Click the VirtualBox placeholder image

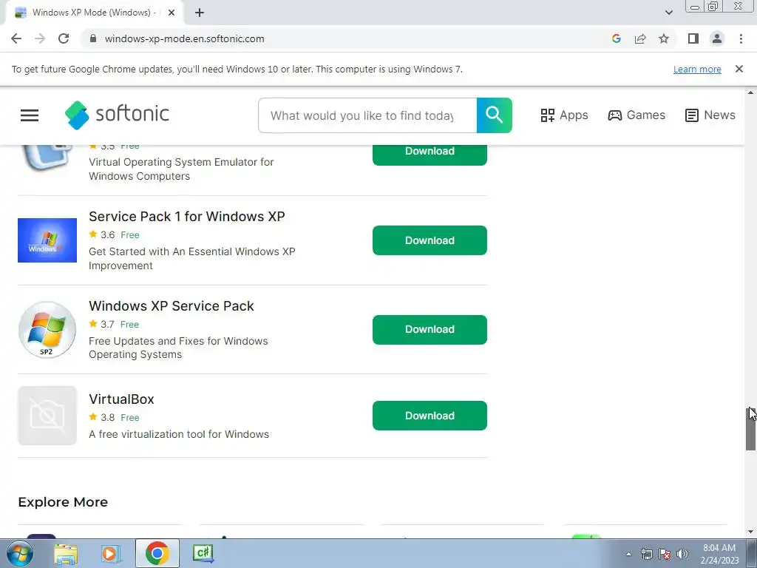tap(47, 416)
